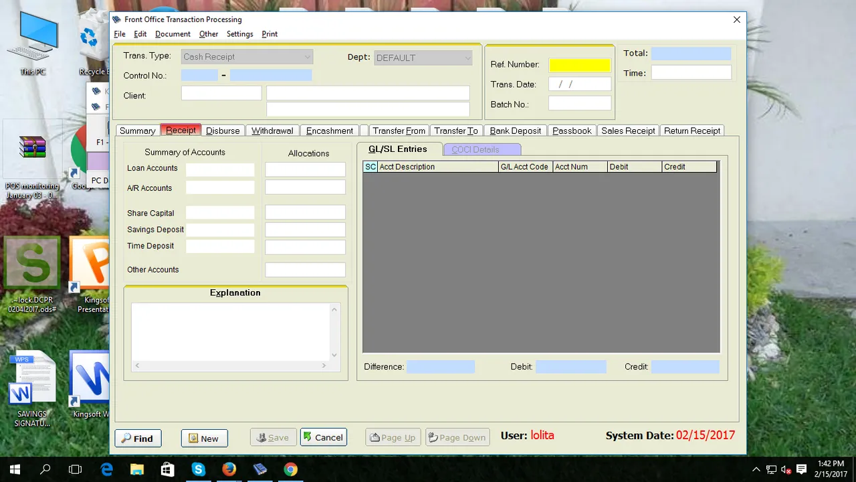Click the New button
Viewport: 856px width, 482px height.
tap(204, 438)
